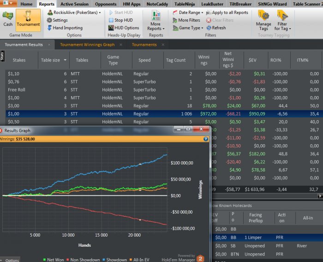Open Hand Importing options

[x=65, y=28]
